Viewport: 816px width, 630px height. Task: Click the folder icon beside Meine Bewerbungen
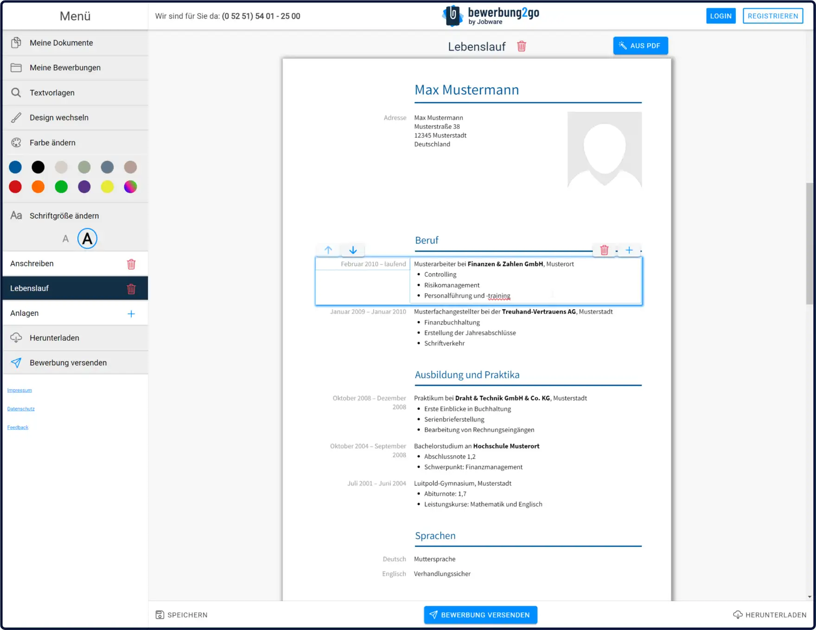pyautogui.click(x=16, y=68)
